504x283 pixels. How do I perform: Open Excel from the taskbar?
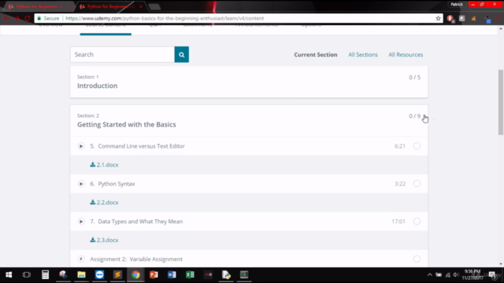[190, 274]
